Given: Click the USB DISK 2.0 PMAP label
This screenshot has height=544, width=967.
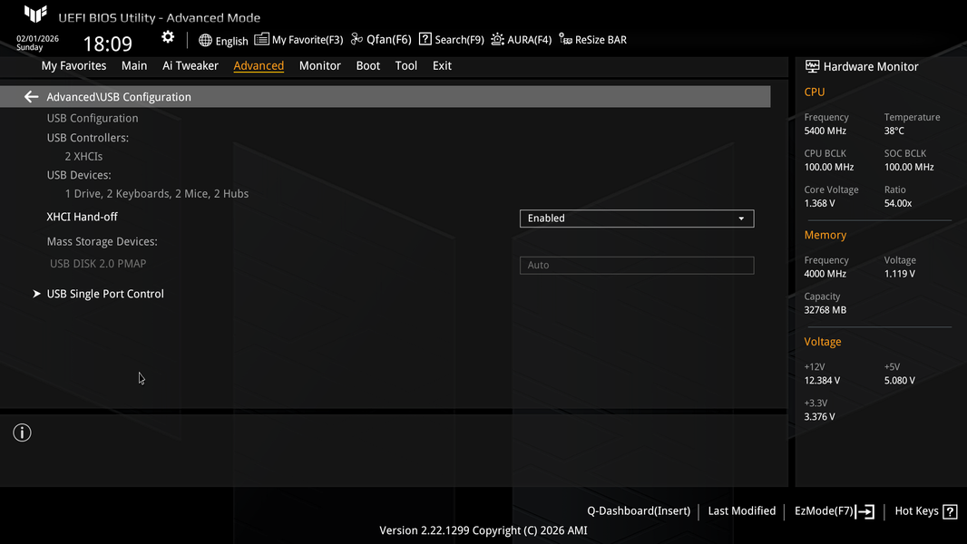Looking at the screenshot, I should (98, 264).
